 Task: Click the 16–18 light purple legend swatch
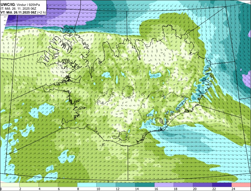click(x=164, y=185)
